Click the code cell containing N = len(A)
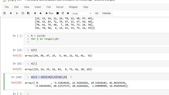Screen dimensions: 169x95 pos(96,39)
